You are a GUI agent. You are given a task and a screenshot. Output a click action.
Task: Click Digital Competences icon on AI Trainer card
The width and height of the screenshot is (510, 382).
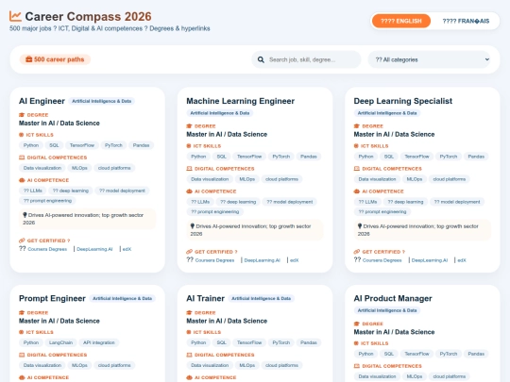189,355
